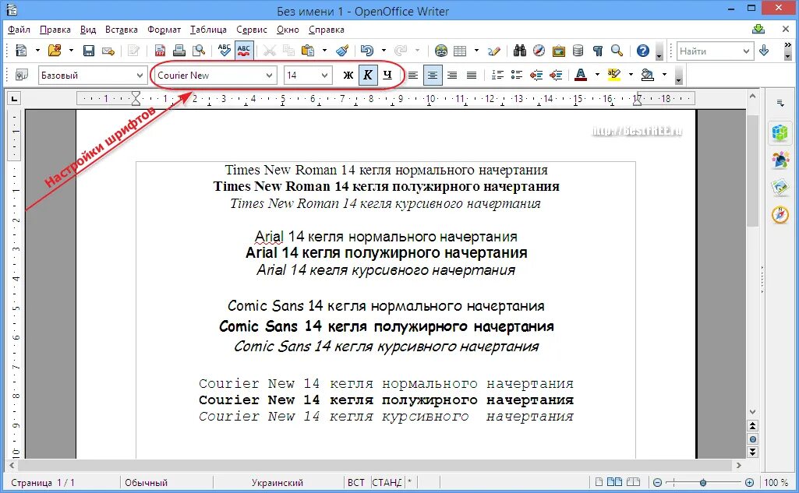Toggle italic formatting (К)
The image size is (799, 493).
[368, 76]
